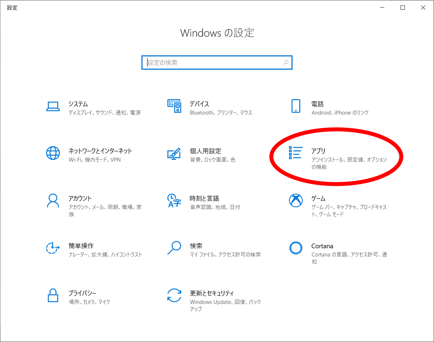Open Devices keyboard-and-speaker icon

coord(174,106)
